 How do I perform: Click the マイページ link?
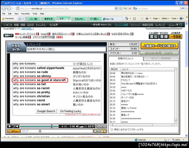(135, 25)
